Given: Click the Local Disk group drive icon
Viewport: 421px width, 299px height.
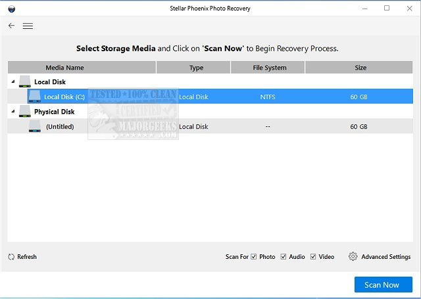Looking at the screenshot, I should click(x=25, y=81).
